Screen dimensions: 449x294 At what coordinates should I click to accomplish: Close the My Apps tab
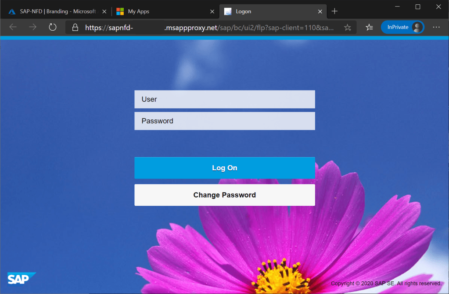(212, 11)
